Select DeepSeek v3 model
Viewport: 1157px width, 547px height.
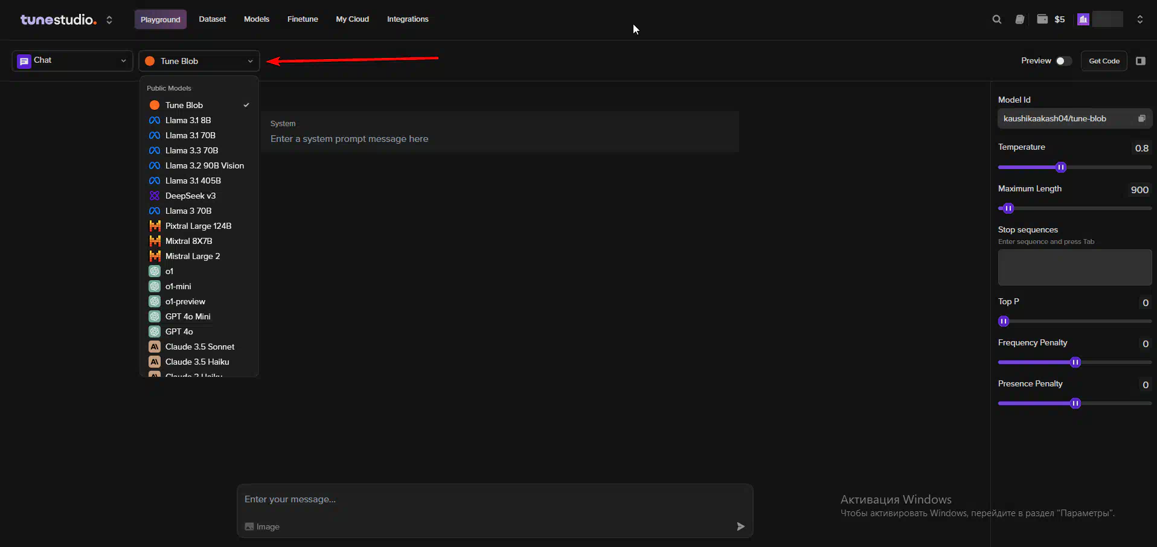[x=199, y=196]
